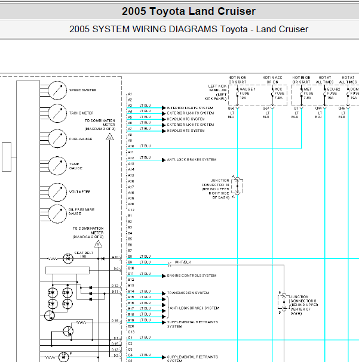This screenshot has width=359, height=362.
Task: Click the Junction Connector 14 symbol
Action: 237,186
